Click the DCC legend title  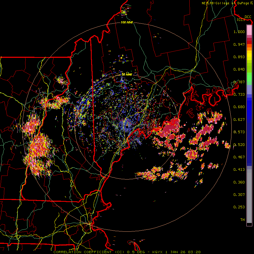(x=248, y=17)
